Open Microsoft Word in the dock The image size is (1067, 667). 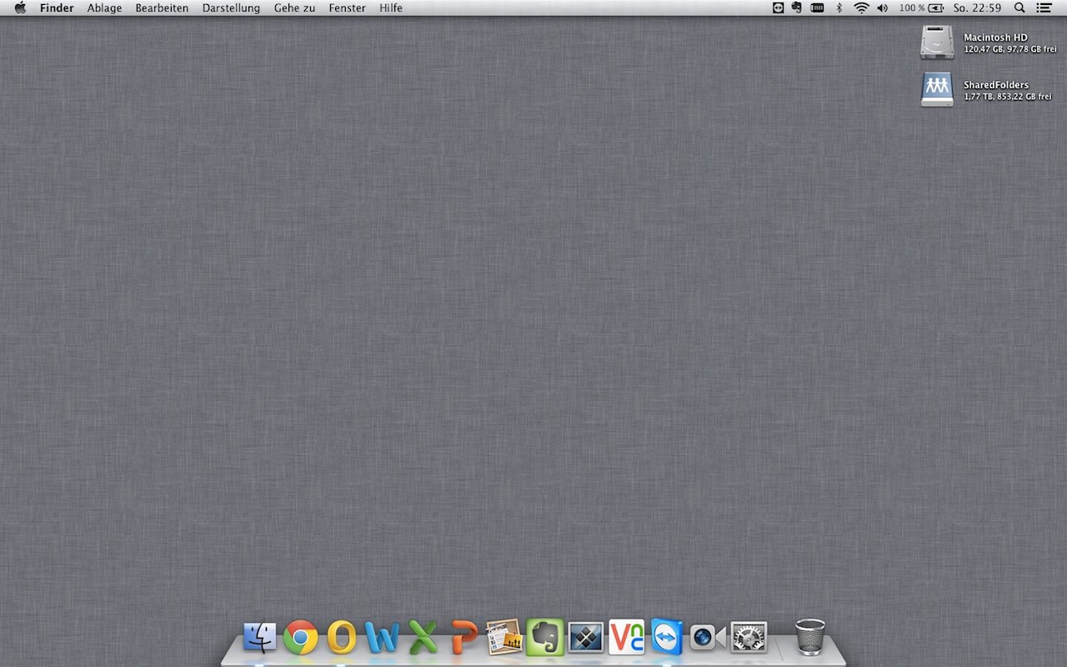tap(382, 638)
